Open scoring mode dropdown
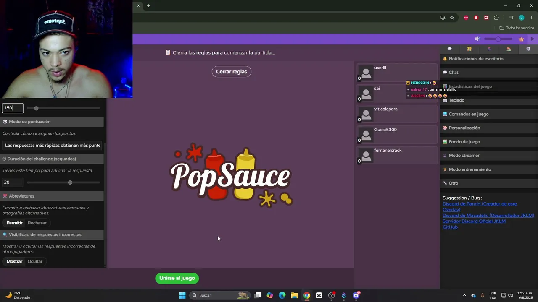Viewport: 538px width, 302px height. click(52, 145)
